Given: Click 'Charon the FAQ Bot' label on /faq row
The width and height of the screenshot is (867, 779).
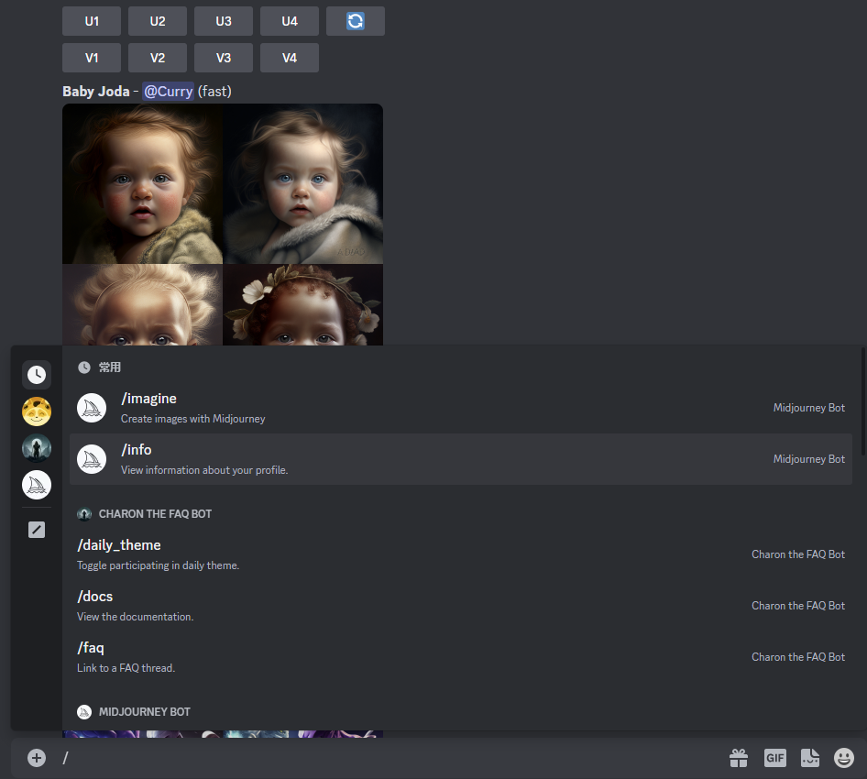Looking at the screenshot, I should [798, 657].
